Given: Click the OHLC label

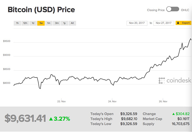Looking at the screenshot, I should 185,10.
